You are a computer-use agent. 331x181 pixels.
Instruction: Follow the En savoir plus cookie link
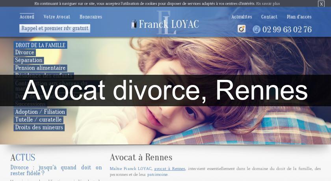coord(268,4)
